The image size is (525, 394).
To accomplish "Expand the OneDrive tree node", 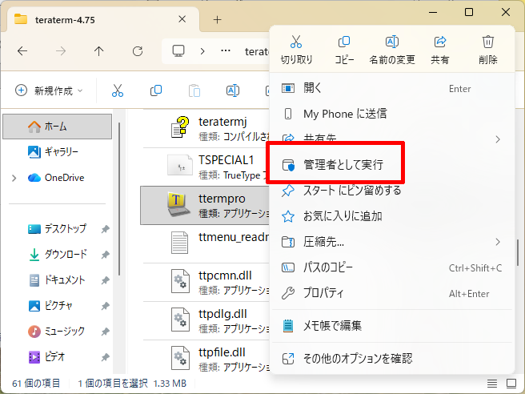I will point(14,178).
